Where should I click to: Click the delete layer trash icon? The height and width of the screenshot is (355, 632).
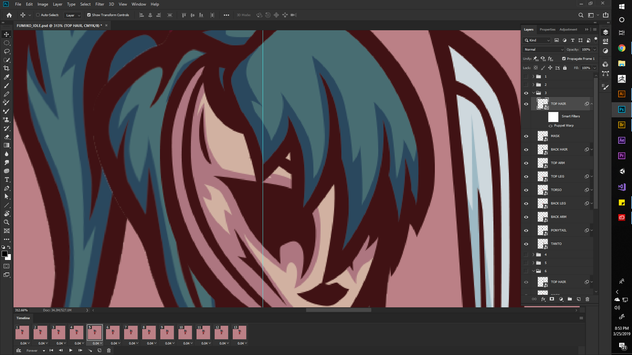(x=587, y=299)
